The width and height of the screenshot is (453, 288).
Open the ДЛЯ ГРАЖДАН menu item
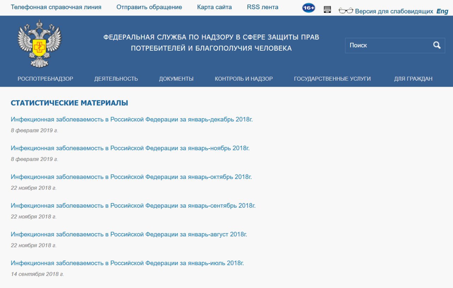[413, 79]
